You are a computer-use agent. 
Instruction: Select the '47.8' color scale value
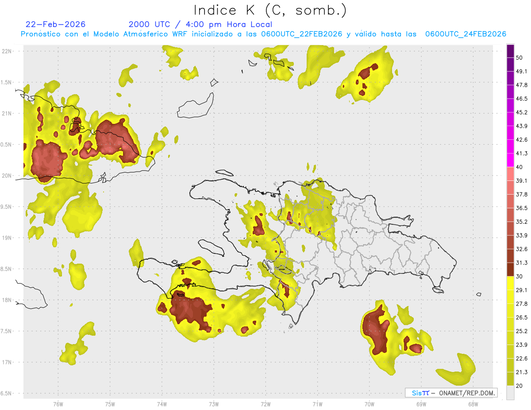[x=522, y=85]
